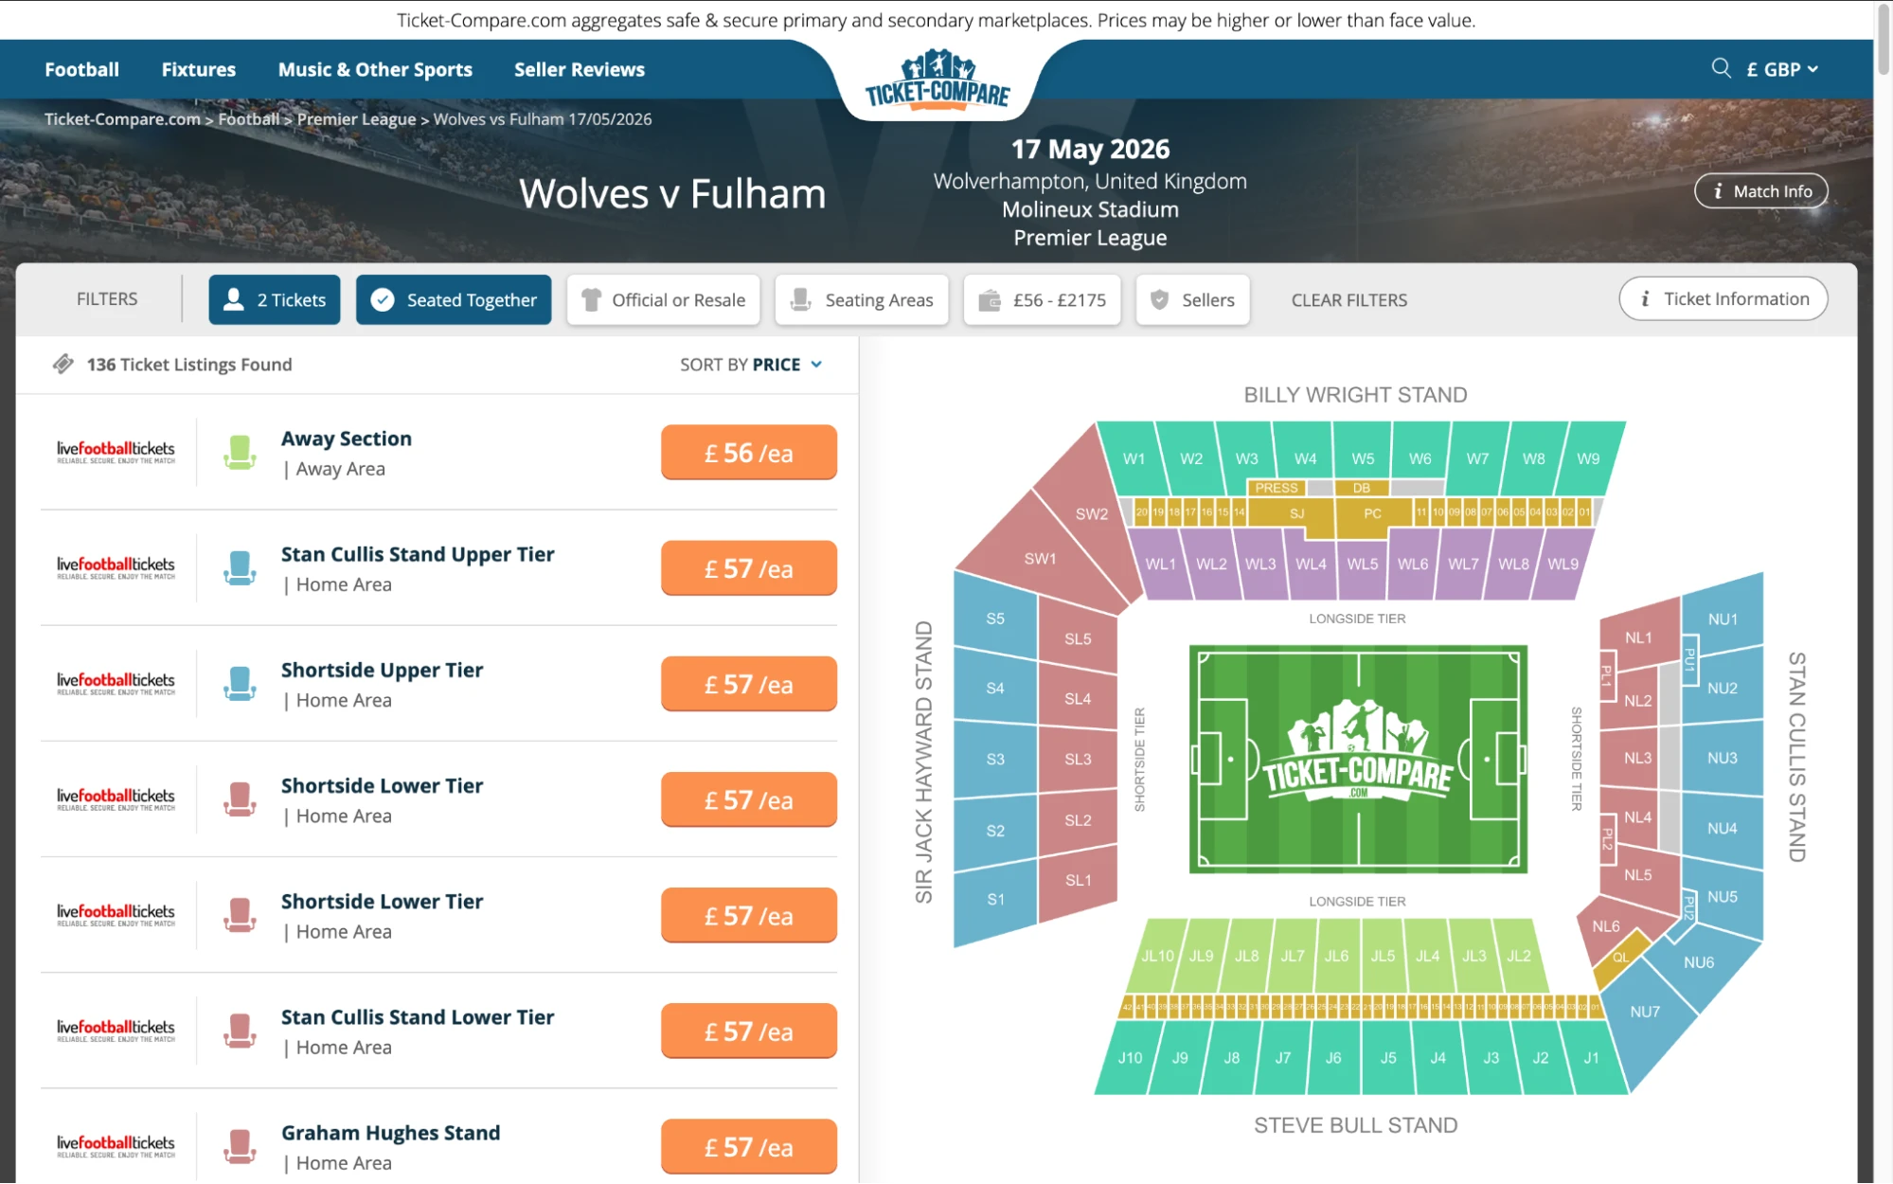This screenshot has height=1184, width=1893.
Task: Toggle the 2 Tickets filter
Action: tap(274, 299)
